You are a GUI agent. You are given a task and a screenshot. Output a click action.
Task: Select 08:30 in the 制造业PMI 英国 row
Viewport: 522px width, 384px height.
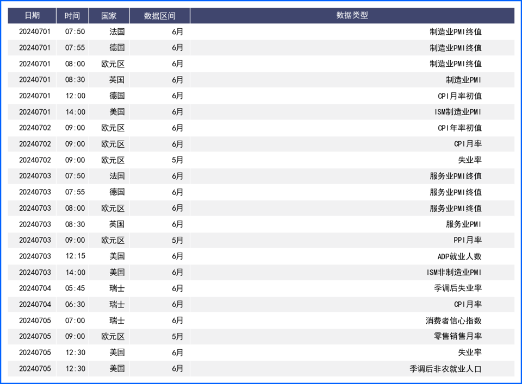(x=75, y=80)
